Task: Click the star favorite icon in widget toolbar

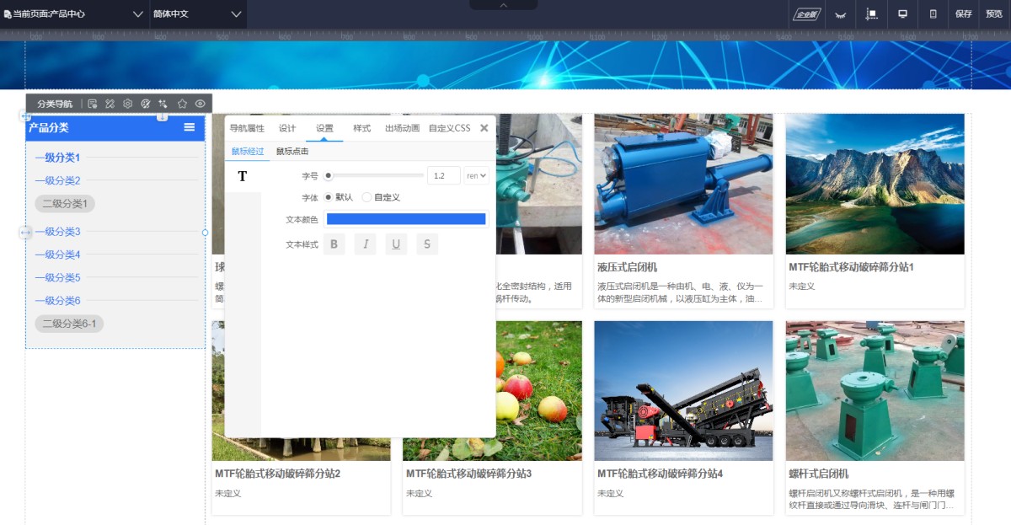Action: pos(182,104)
